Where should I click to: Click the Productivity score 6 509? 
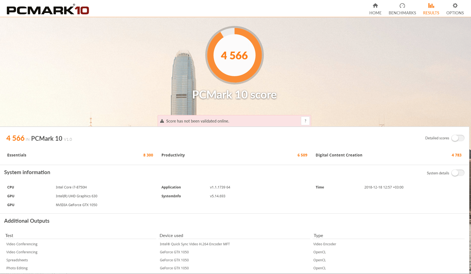click(302, 155)
